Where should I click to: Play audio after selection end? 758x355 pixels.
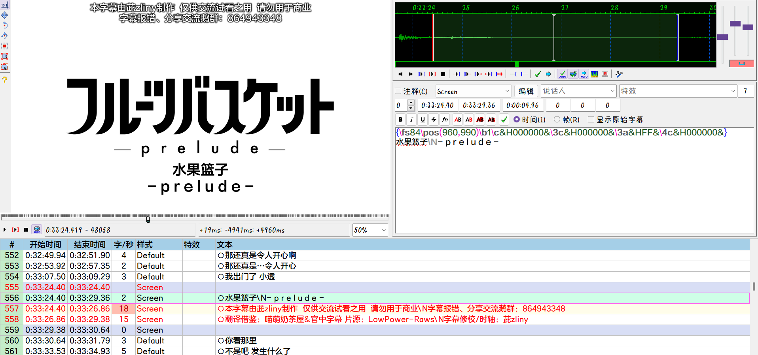click(467, 74)
